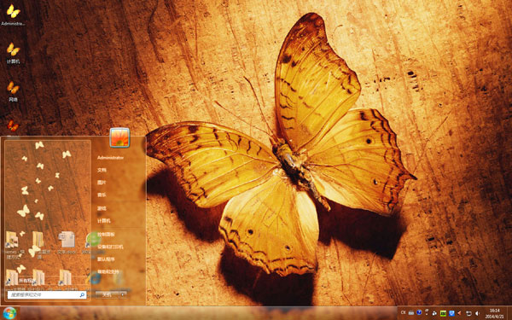Click the Show Desktop strip at taskbar end
512x320 pixels.
[509, 313]
